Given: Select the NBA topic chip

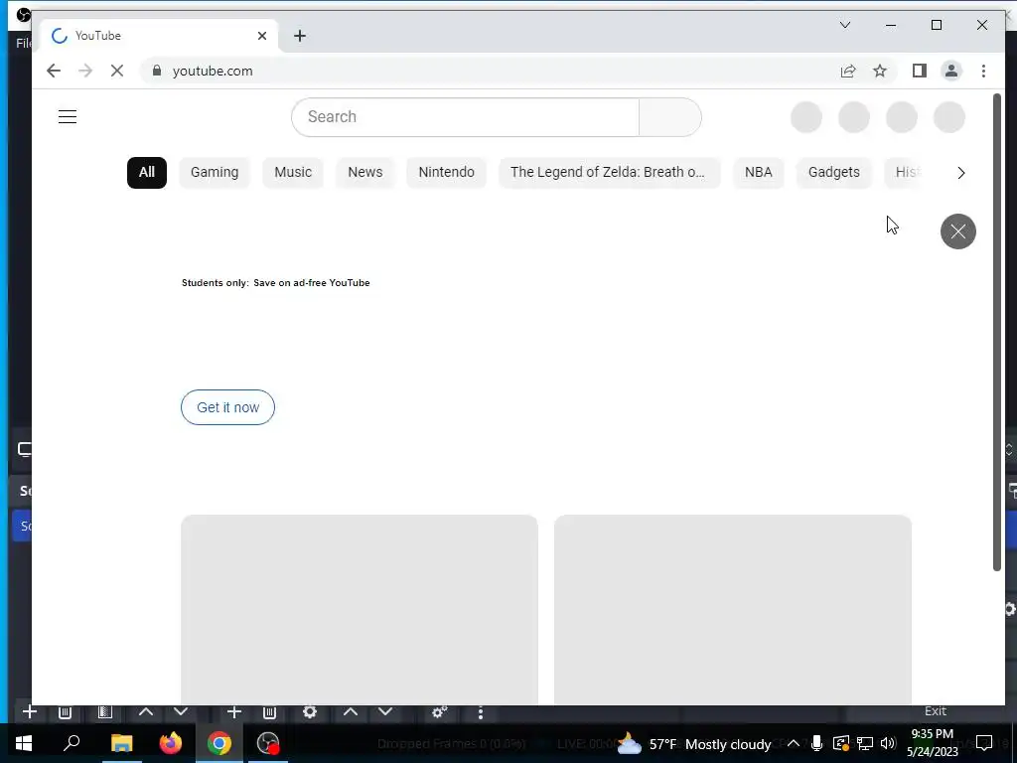Looking at the screenshot, I should 758,172.
